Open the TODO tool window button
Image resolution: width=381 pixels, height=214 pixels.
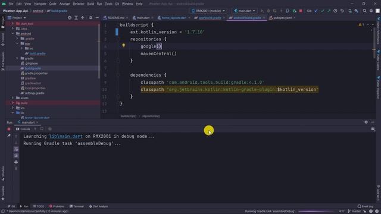39,206
